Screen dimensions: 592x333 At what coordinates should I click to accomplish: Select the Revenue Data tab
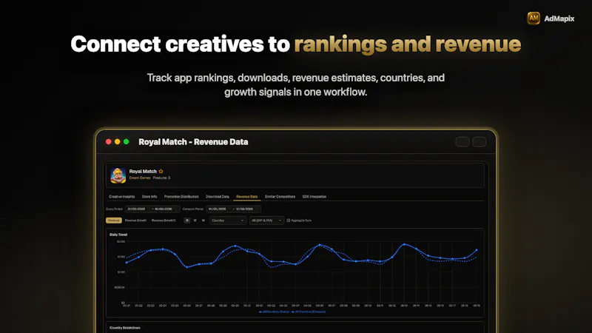pyautogui.click(x=247, y=197)
